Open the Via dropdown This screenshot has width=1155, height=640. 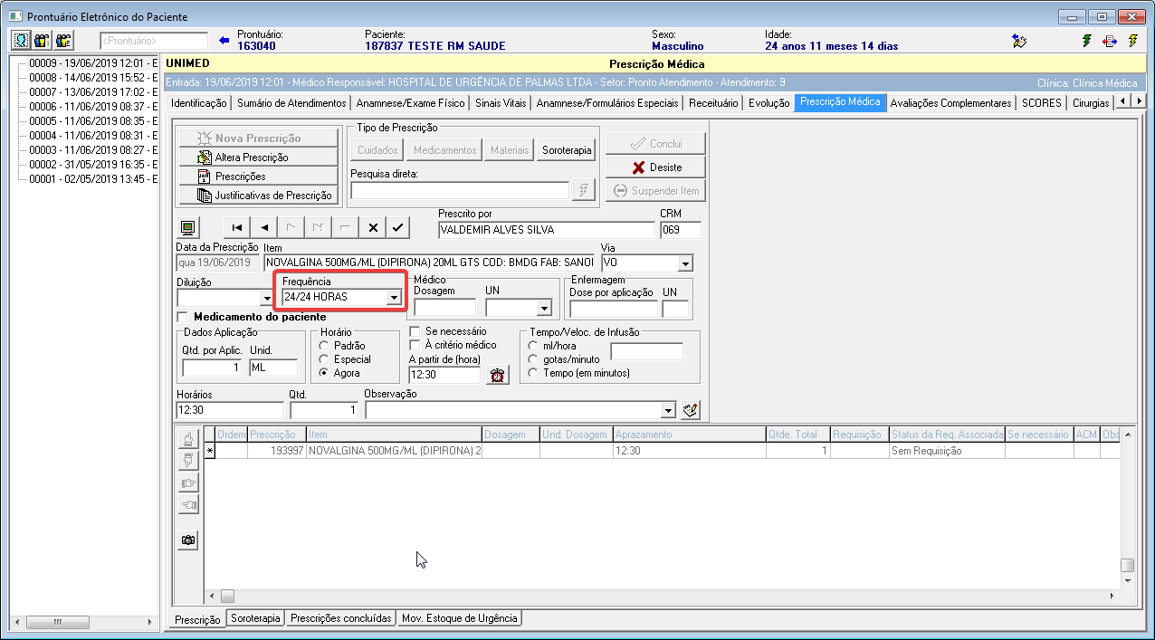[x=685, y=263]
